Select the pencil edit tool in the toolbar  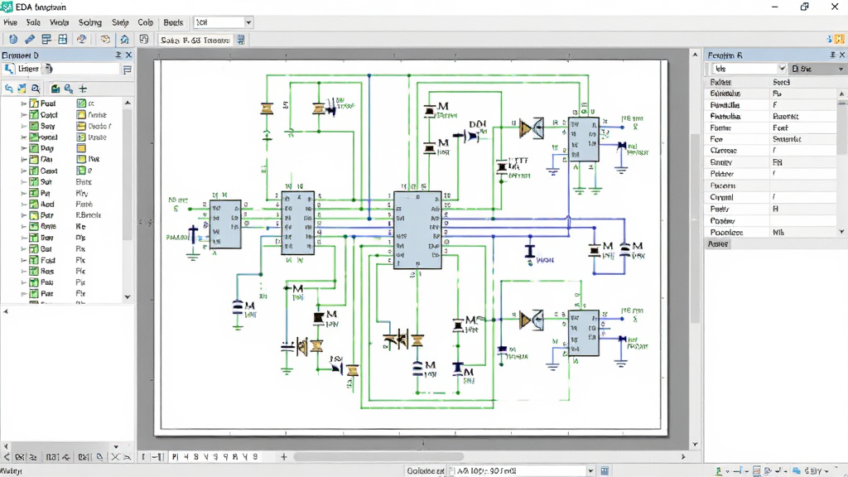[29, 39]
